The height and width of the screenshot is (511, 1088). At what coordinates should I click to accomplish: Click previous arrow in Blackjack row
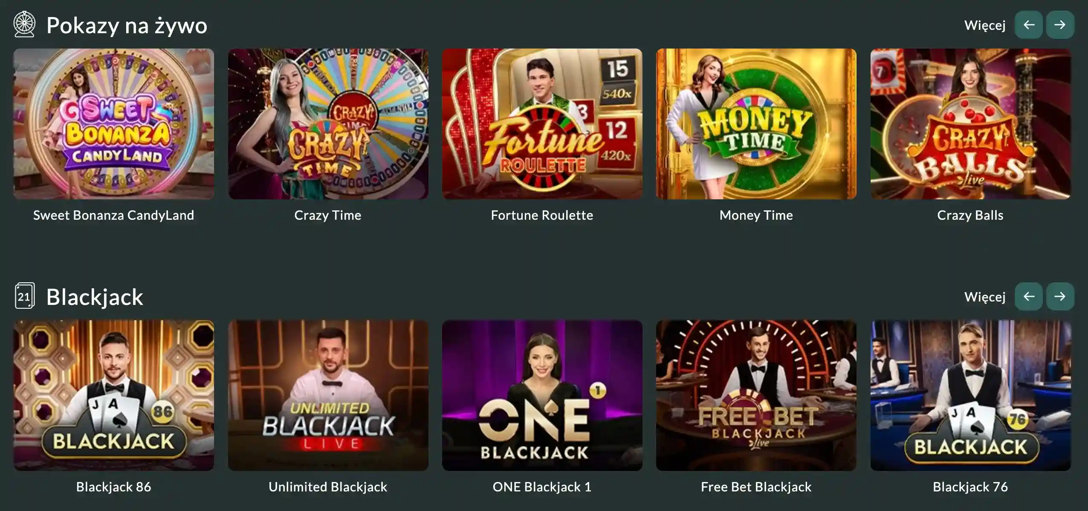point(1029,296)
